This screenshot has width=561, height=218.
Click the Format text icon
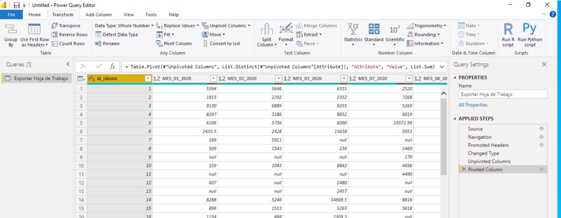click(286, 29)
